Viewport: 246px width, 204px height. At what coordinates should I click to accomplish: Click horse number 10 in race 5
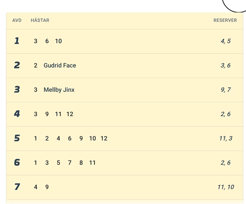coord(93,138)
